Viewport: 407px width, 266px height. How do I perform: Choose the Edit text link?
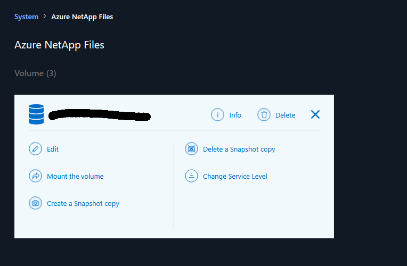tap(53, 149)
